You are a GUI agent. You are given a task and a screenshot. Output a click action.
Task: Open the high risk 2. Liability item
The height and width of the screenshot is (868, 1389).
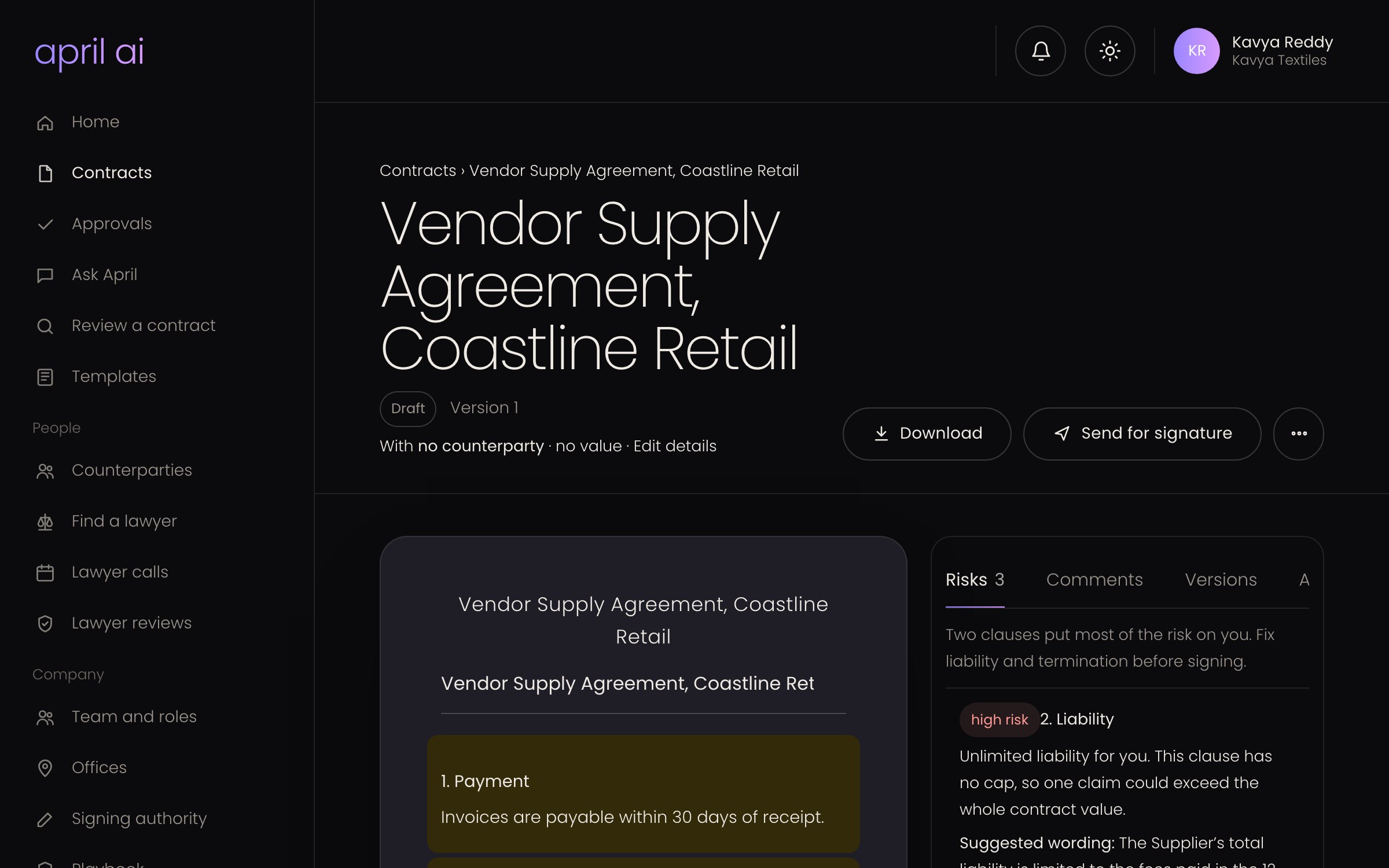click(x=1037, y=719)
